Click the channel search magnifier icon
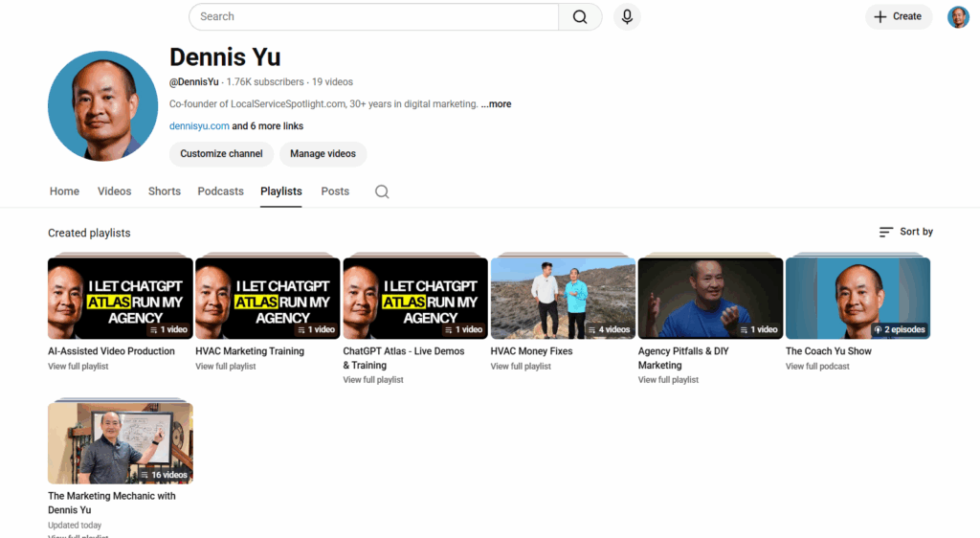This screenshot has width=980, height=538. pyautogui.click(x=382, y=191)
